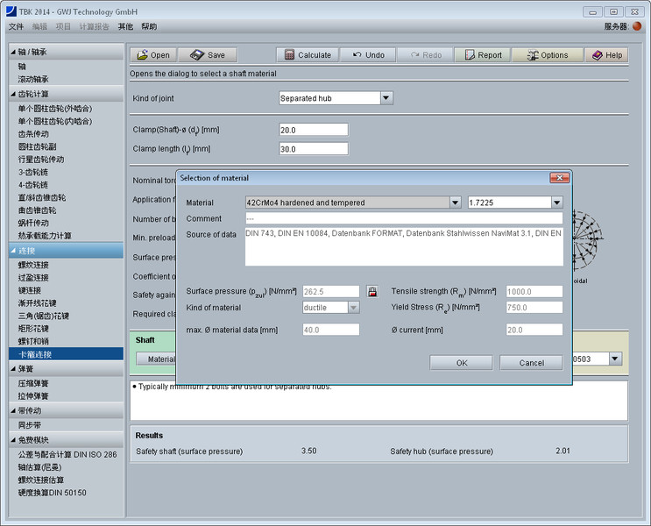Select 键连接 in the sidebar
This screenshot has height=526, width=651.
(30, 290)
